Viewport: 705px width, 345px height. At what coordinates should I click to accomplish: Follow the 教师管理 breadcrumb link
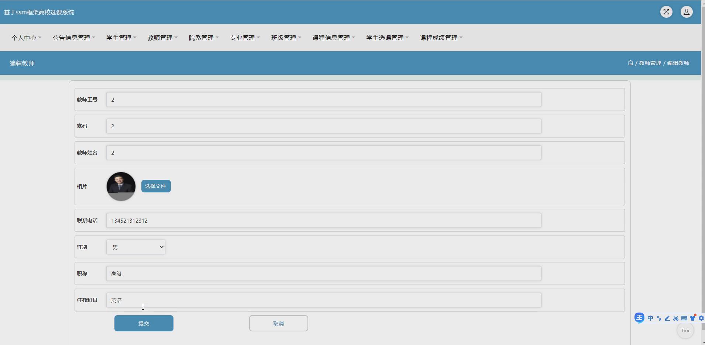coord(650,63)
